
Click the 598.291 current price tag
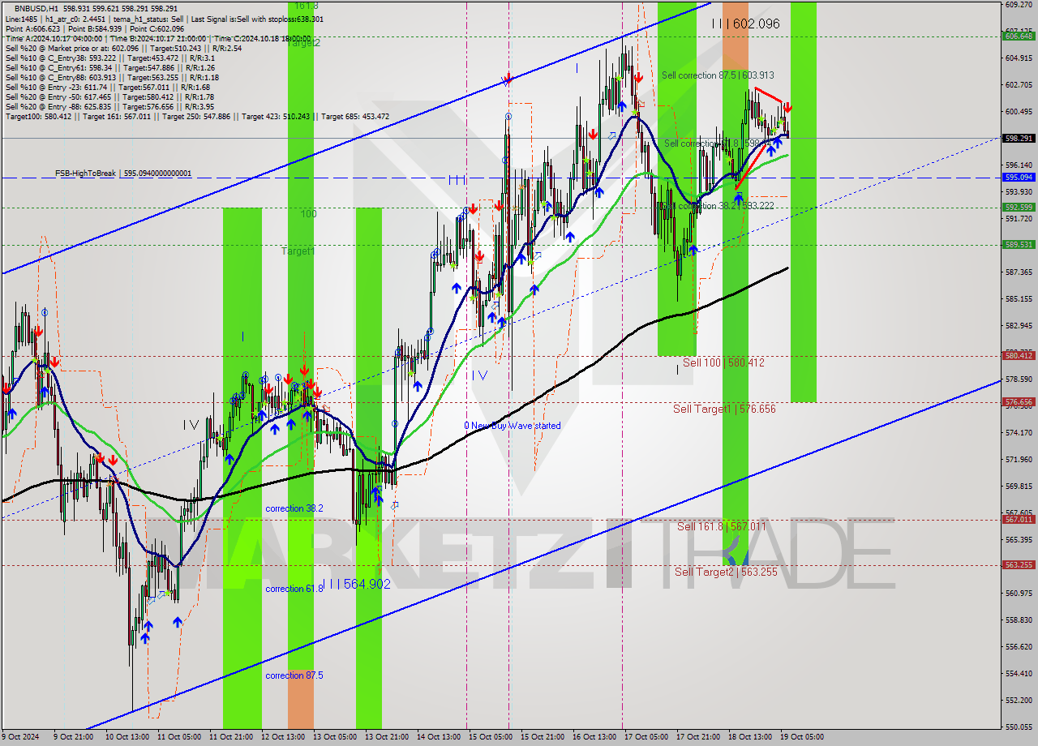pos(1019,138)
